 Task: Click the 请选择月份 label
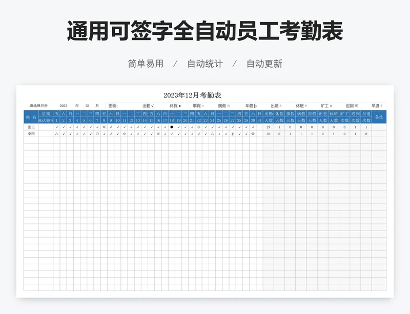tap(38, 106)
